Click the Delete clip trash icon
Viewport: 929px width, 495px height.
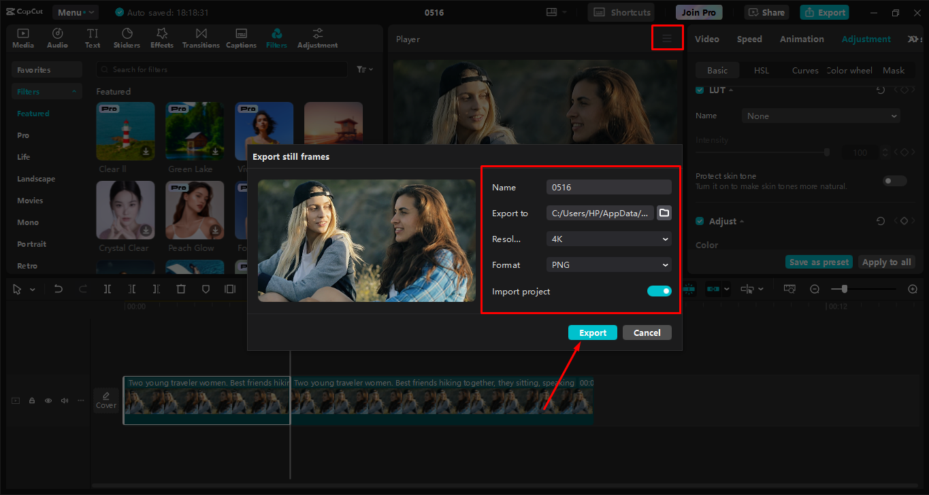pyautogui.click(x=181, y=288)
